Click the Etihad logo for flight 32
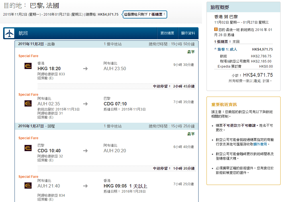This screenshot has height=202, width=282. click(28, 148)
